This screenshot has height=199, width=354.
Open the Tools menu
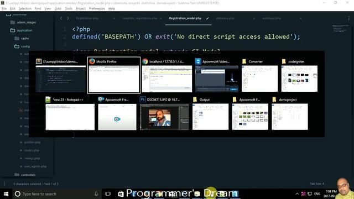[69, 9]
